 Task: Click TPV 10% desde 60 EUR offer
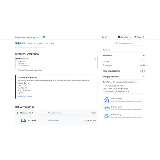[113, 86]
